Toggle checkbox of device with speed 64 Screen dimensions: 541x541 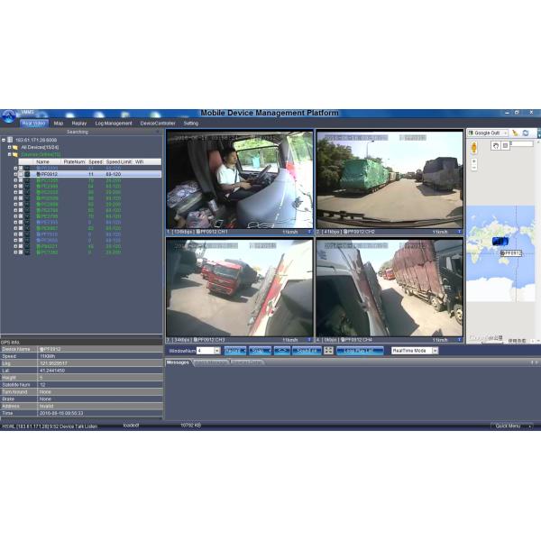(21, 187)
